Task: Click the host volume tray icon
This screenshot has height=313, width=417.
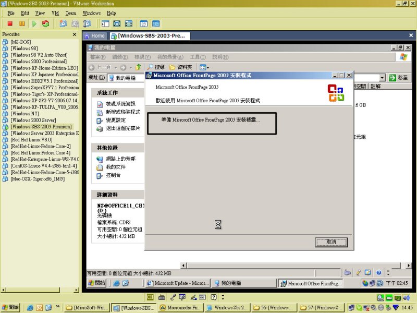Action: pos(406,297)
